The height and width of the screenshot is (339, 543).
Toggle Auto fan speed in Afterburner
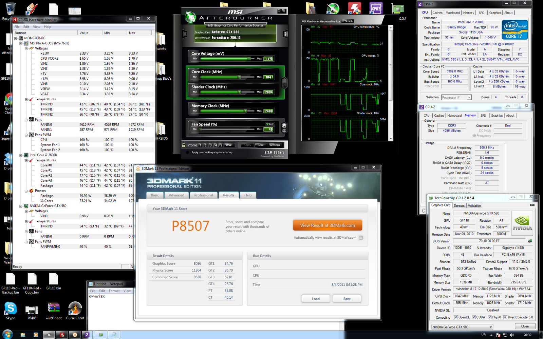[270, 124]
